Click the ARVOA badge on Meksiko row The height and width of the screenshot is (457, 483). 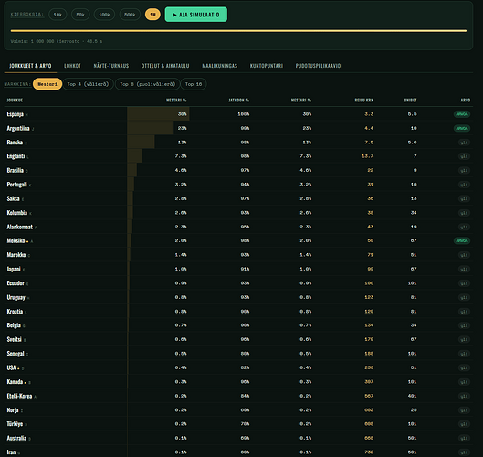(x=462, y=240)
